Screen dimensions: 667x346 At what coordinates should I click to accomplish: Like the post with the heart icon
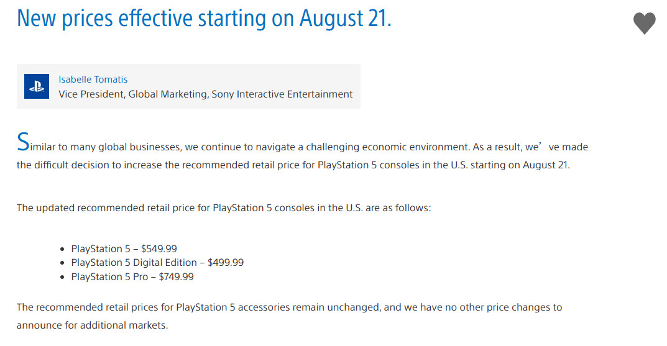point(645,24)
